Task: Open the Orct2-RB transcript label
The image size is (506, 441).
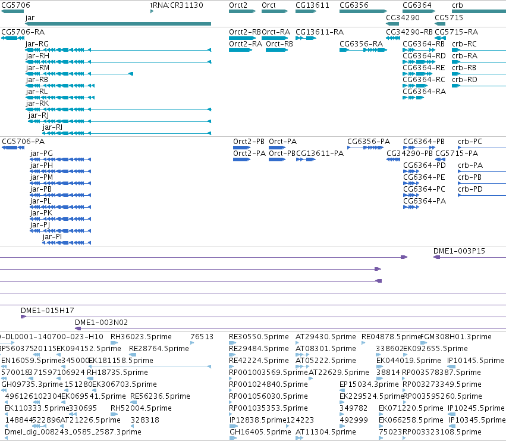Action: click(x=245, y=32)
